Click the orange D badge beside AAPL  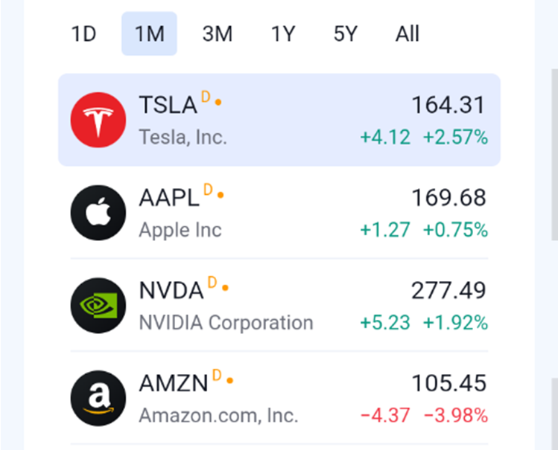click(x=209, y=189)
